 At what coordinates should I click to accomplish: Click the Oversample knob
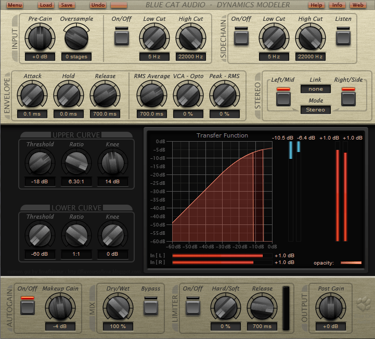[76, 37]
